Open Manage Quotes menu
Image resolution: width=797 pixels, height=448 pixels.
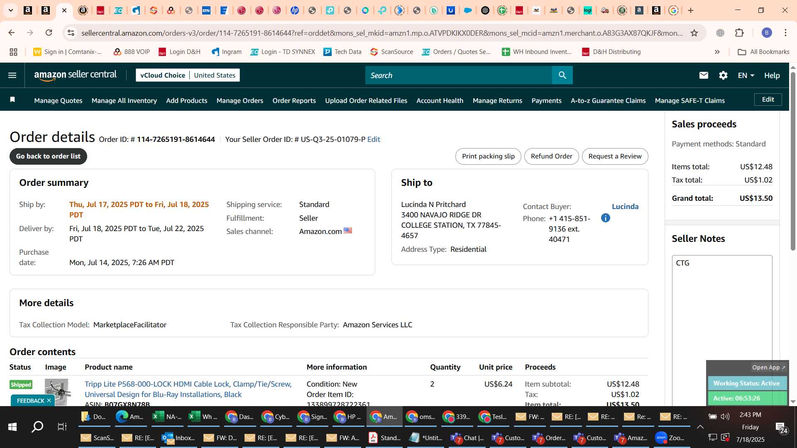(58, 100)
